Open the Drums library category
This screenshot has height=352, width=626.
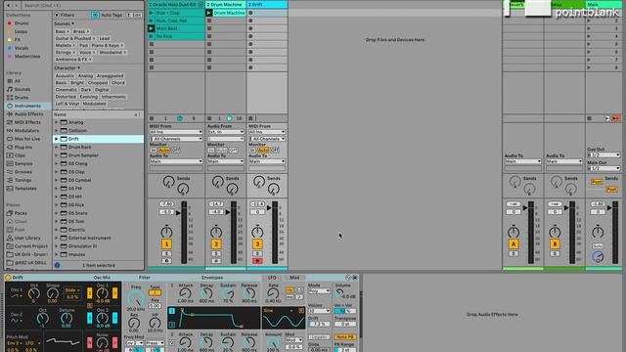tap(22, 98)
